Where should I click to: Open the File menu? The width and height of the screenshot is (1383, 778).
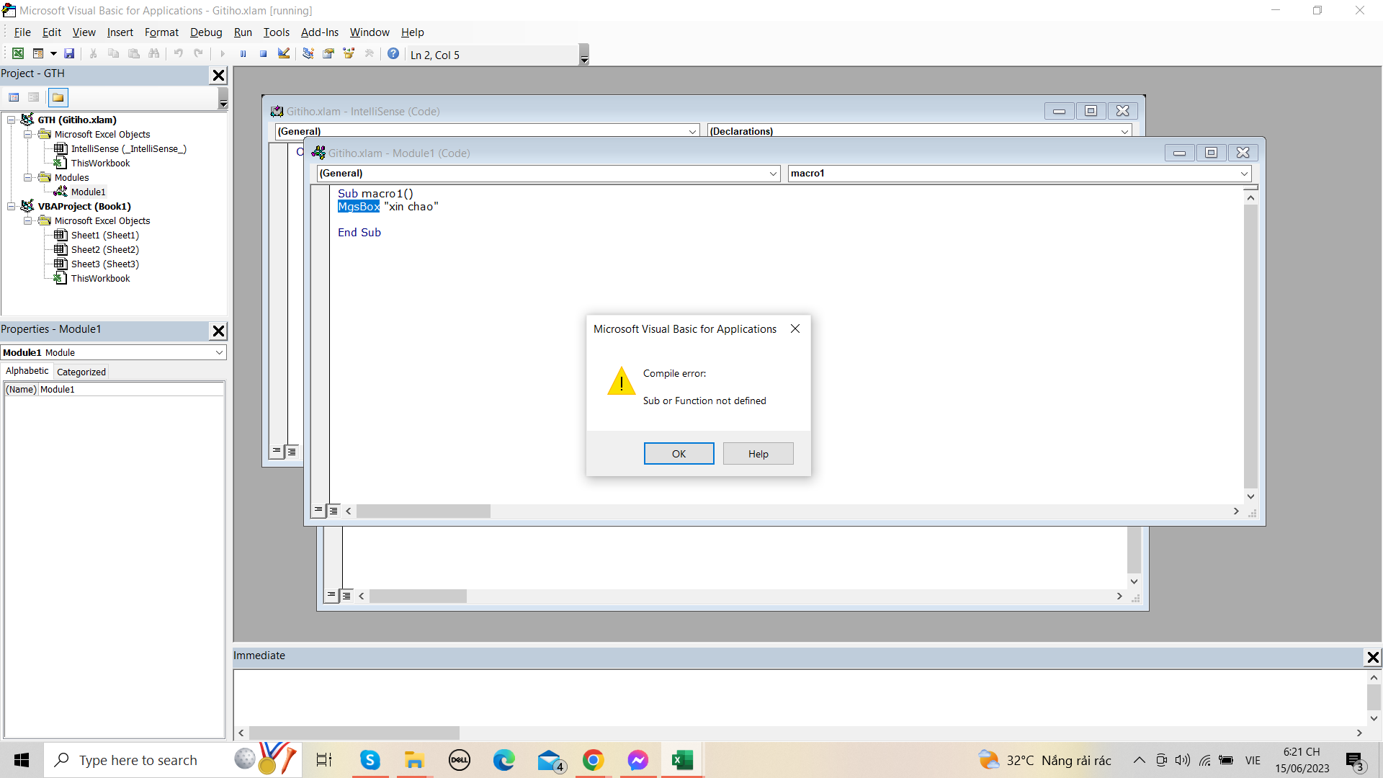[x=22, y=32]
